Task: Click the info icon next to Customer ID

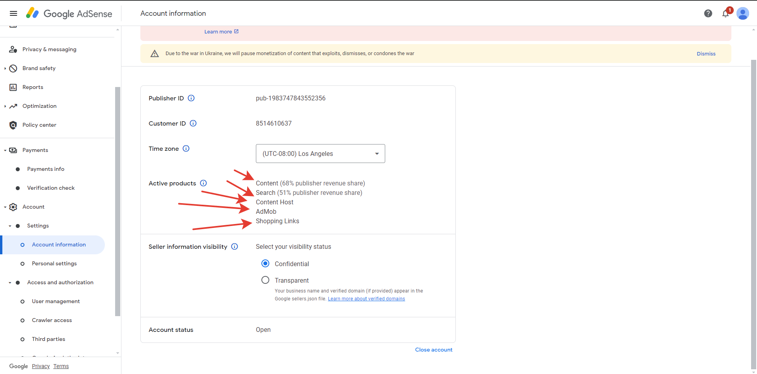Action: pyautogui.click(x=193, y=123)
